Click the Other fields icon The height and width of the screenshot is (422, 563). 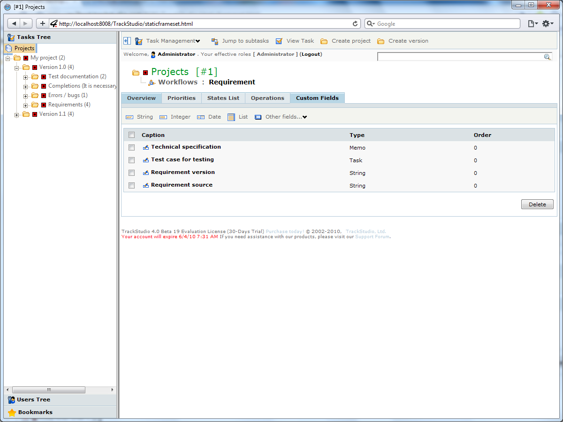(x=258, y=117)
